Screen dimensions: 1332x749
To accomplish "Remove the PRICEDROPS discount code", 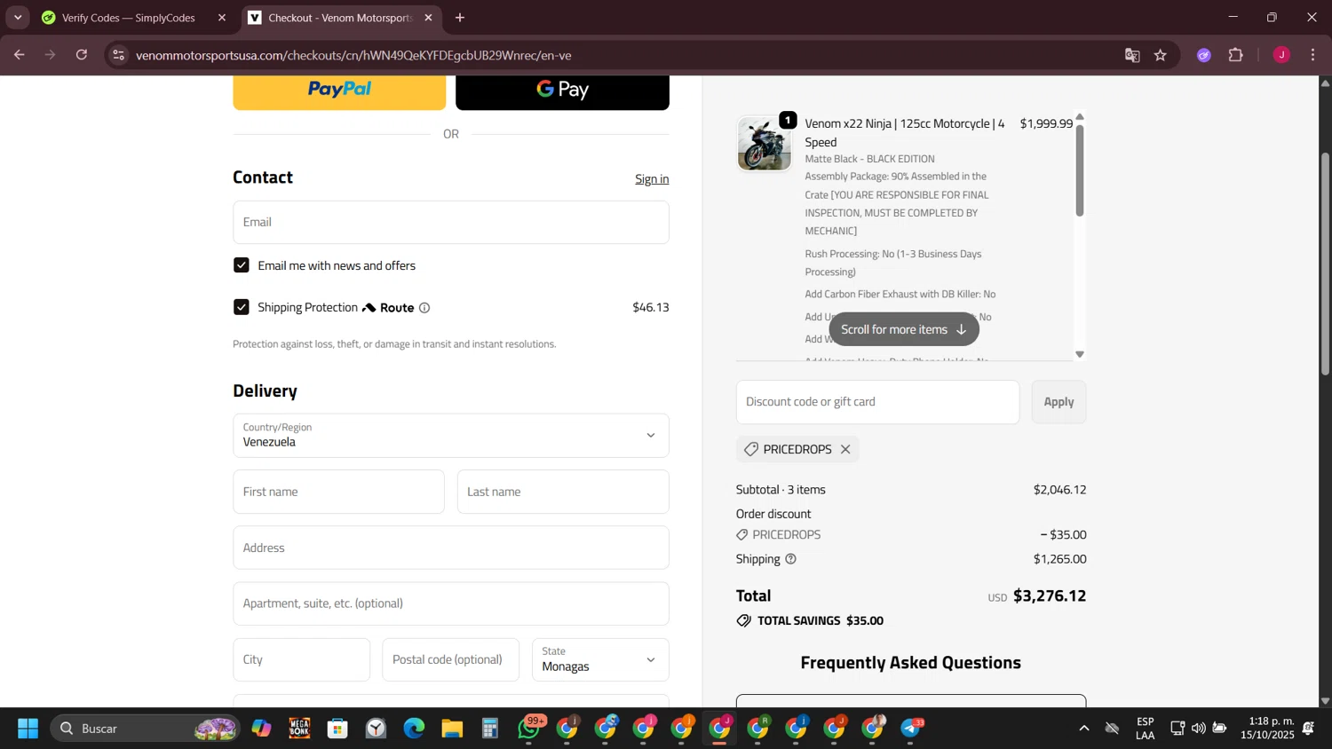I will [845, 449].
